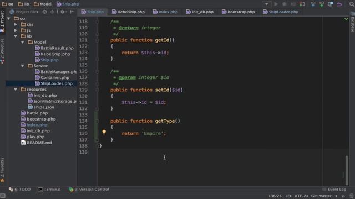Click the green inspection checkmark indicator
This screenshot has width=355, height=199.
click(x=346, y=19)
